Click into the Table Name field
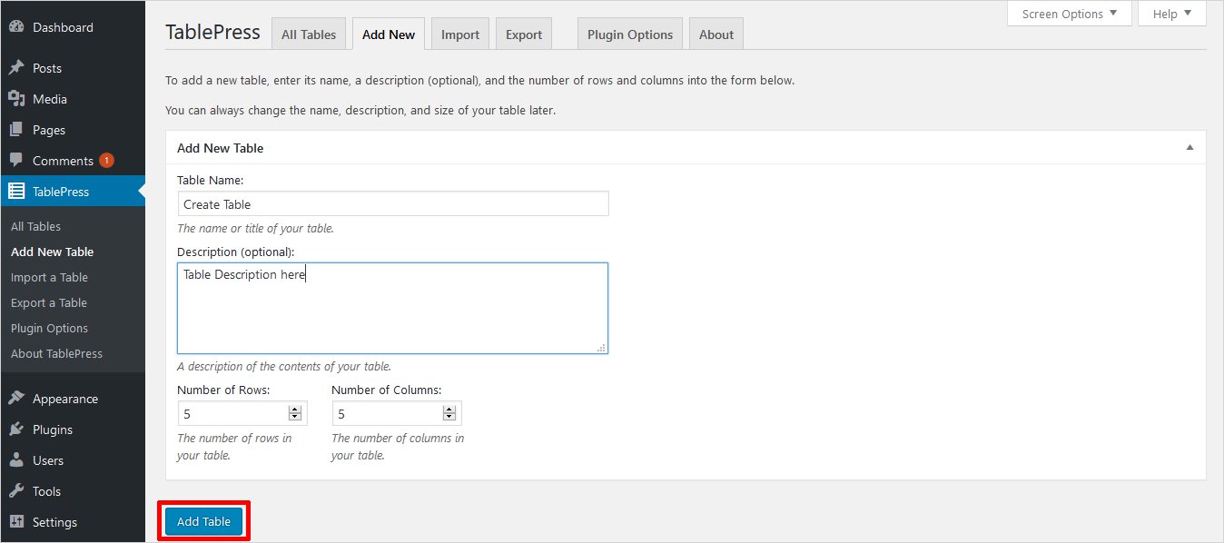Screen dimensions: 1224x543 (392, 204)
